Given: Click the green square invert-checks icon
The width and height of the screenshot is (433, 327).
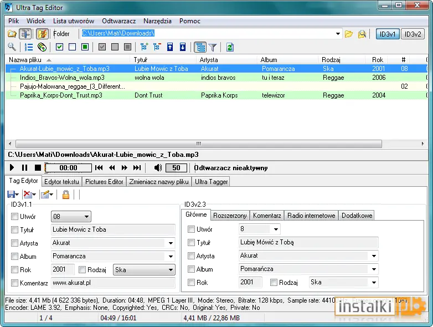Looking at the screenshot, I should (85, 47).
